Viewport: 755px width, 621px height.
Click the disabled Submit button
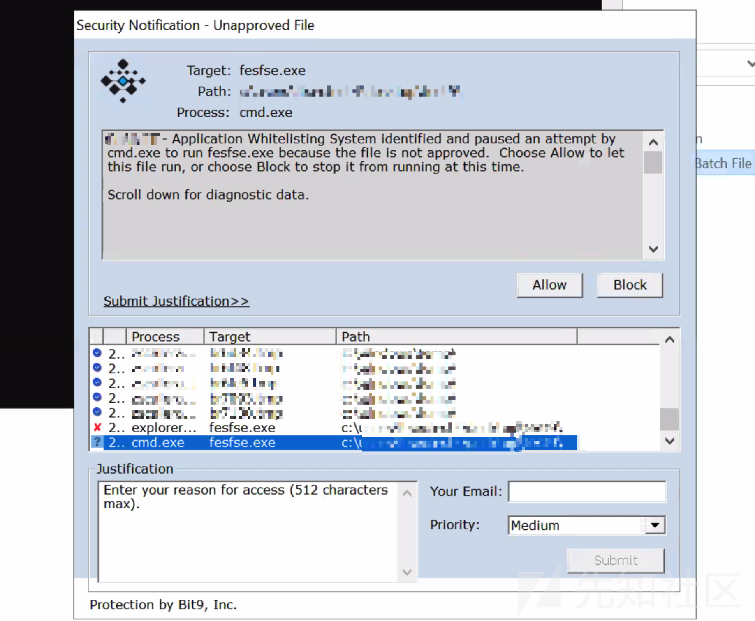point(616,560)
